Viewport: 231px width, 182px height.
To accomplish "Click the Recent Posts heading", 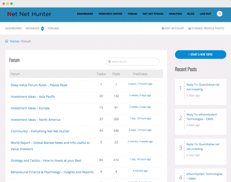I will coord(186,69).
